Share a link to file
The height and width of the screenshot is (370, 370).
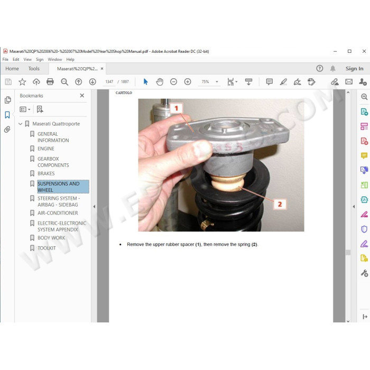[x=335, y=81]
